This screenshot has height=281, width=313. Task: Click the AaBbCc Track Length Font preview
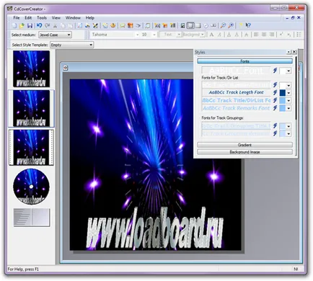[x=237, y=92]
